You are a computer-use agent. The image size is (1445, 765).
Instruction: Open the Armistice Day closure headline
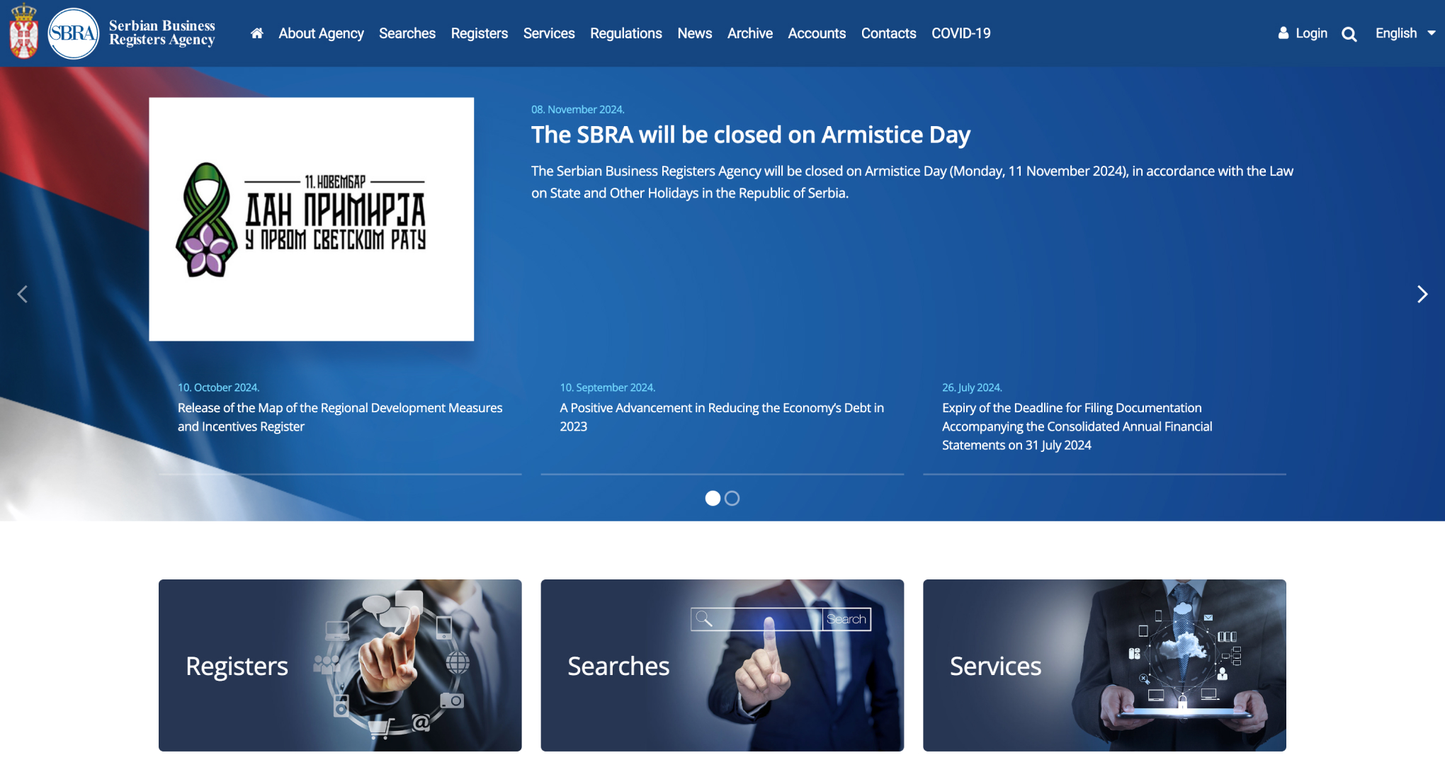750,135
